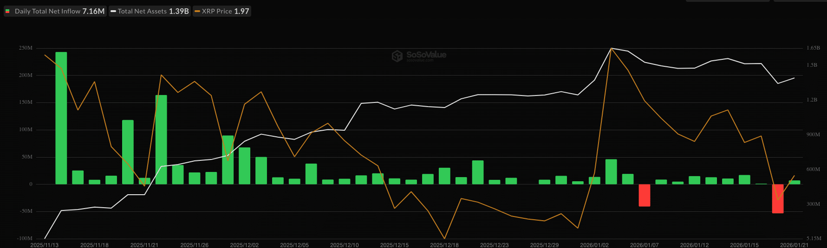
Task: Click the 2026/01/12 date label
Action: coord(695,245)
